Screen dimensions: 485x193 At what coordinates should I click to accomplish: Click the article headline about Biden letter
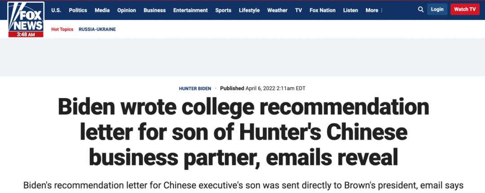click(243, 133)
